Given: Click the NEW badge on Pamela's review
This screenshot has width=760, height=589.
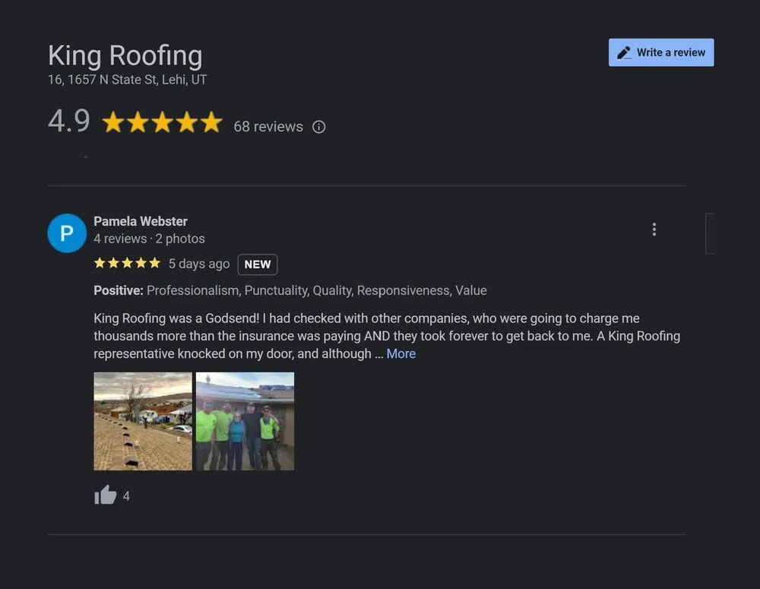Looking at the screenshot, I should pos(257,264).
